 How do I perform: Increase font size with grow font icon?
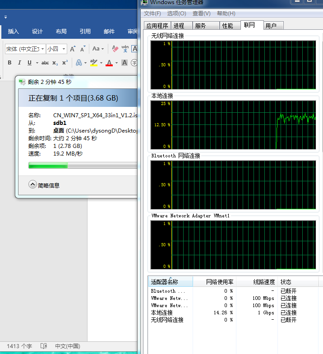[73, 49]
